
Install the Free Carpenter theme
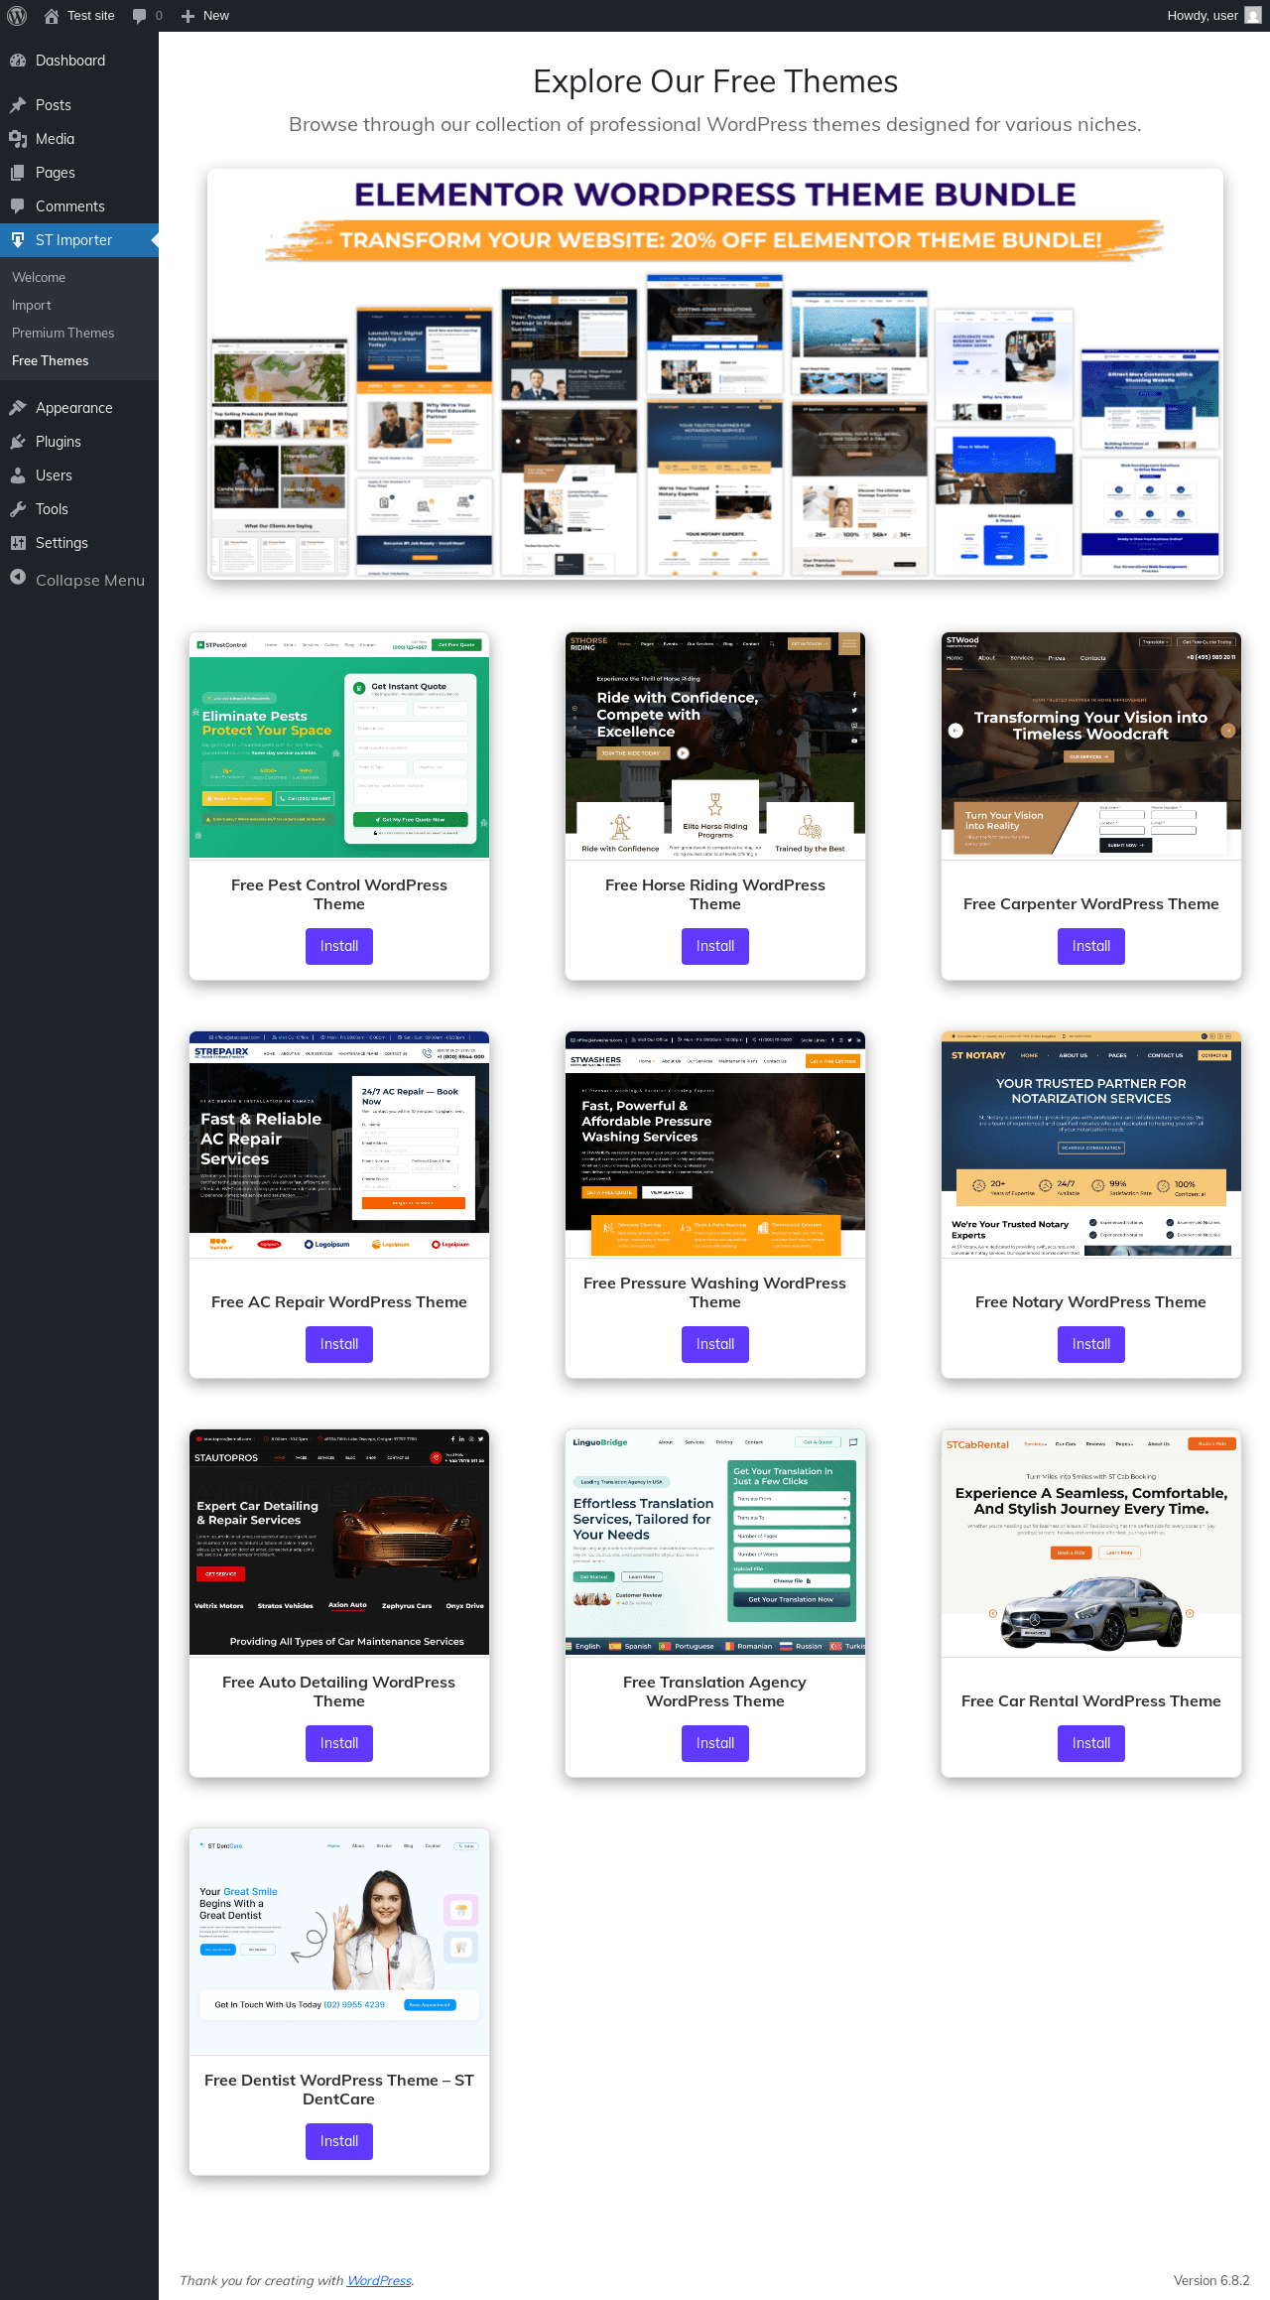(x=1091, y=946)
